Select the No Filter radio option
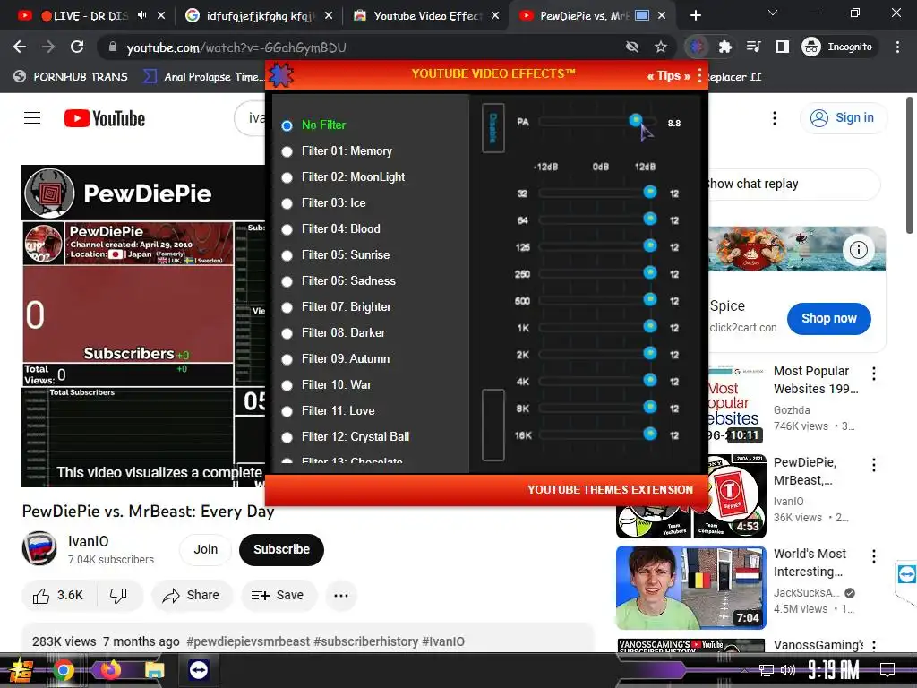This screenshot has height=688, width=917. (287, 125)
